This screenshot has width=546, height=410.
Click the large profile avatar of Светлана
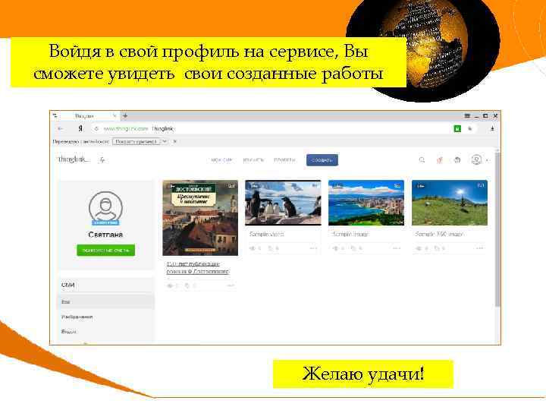[x=105, y=208]
